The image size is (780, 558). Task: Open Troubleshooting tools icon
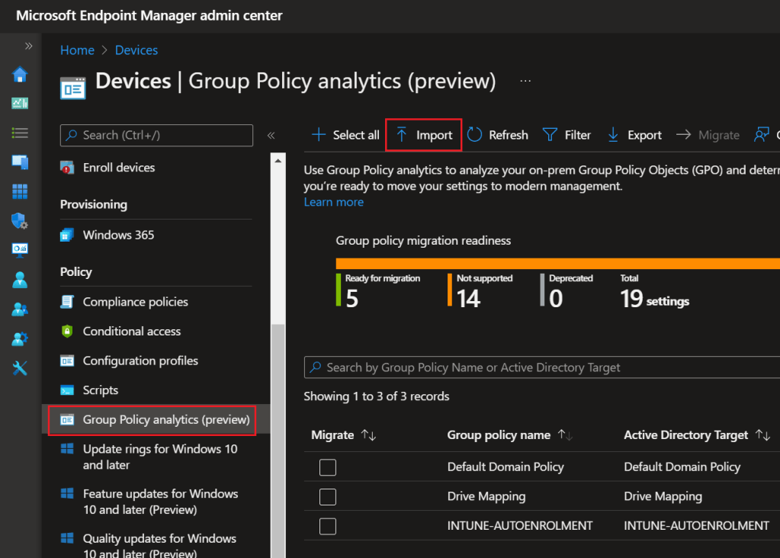pos(20,368)
